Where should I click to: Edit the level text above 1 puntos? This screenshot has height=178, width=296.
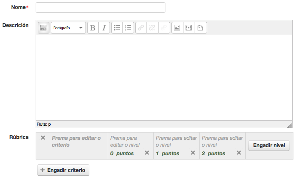[x=176, y=142]
